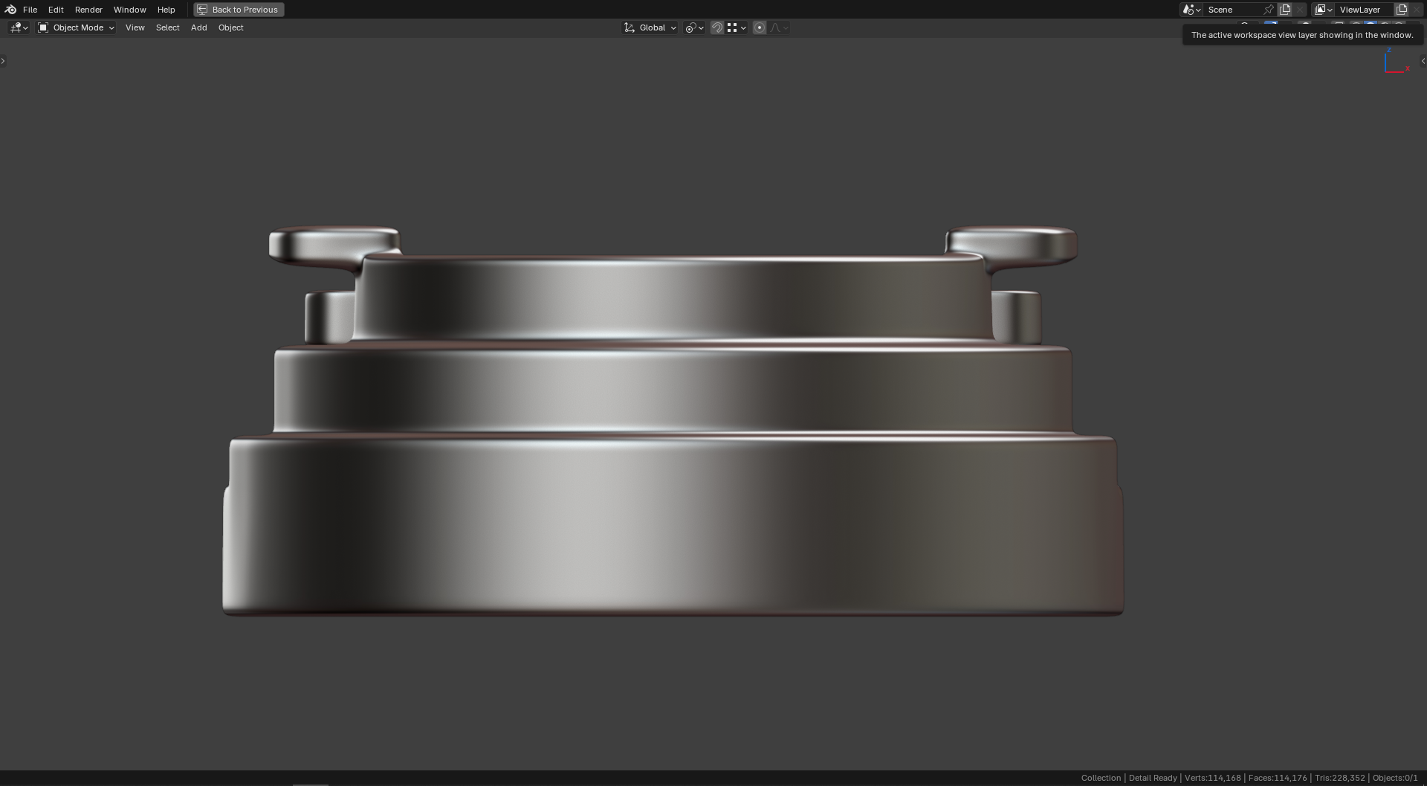Click the navigation axis gizmo

[1396, 61]
